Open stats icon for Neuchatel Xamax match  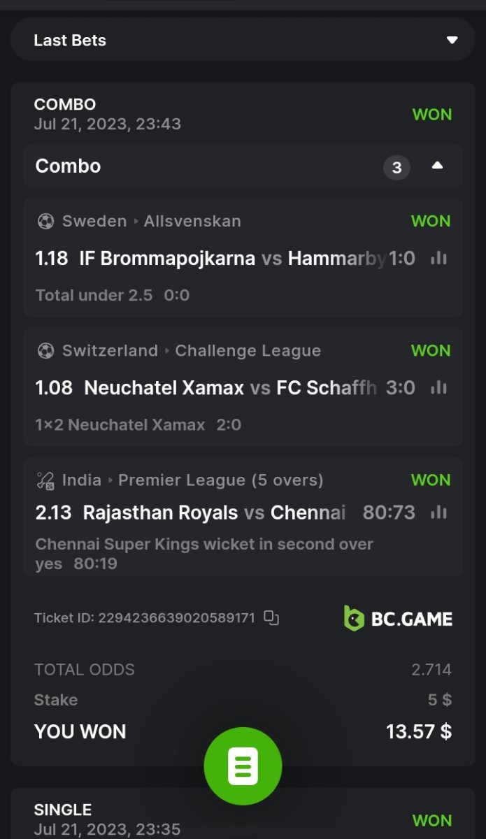coord(438,388)
